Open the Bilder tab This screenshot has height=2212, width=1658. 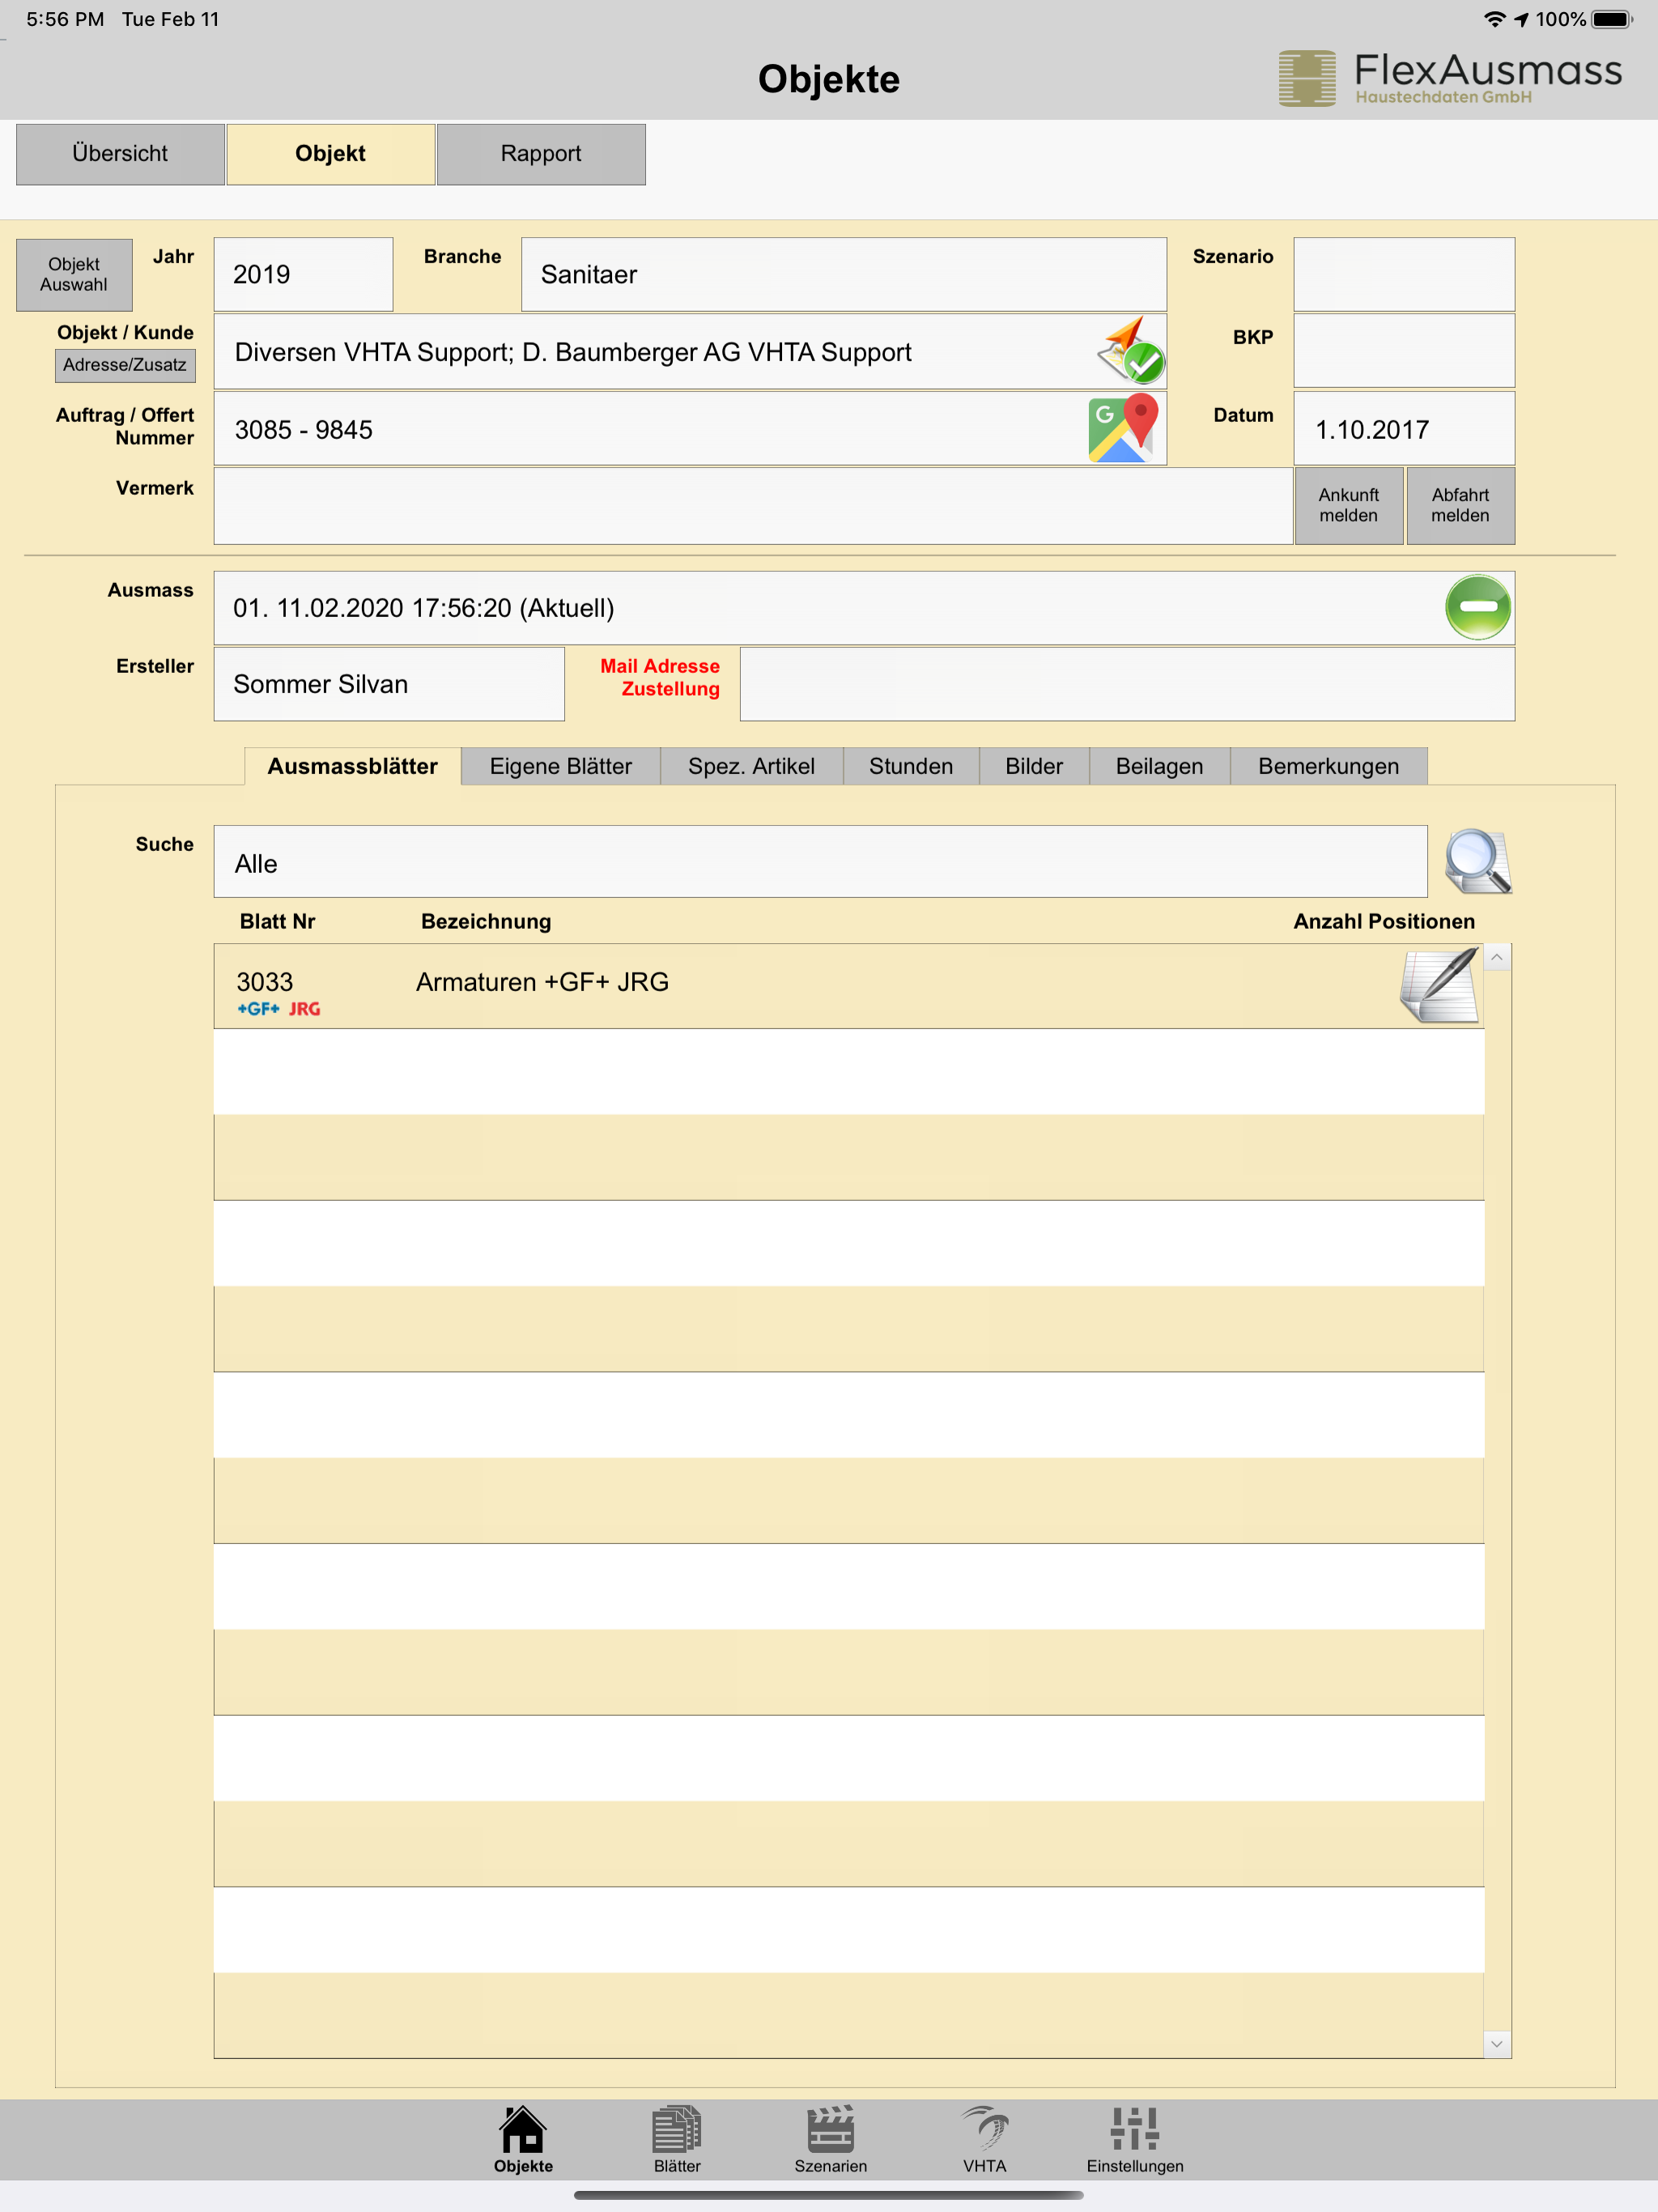[1034, 766]
